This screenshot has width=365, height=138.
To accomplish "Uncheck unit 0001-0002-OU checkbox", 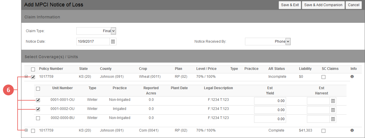I will [x=38, y=109].
